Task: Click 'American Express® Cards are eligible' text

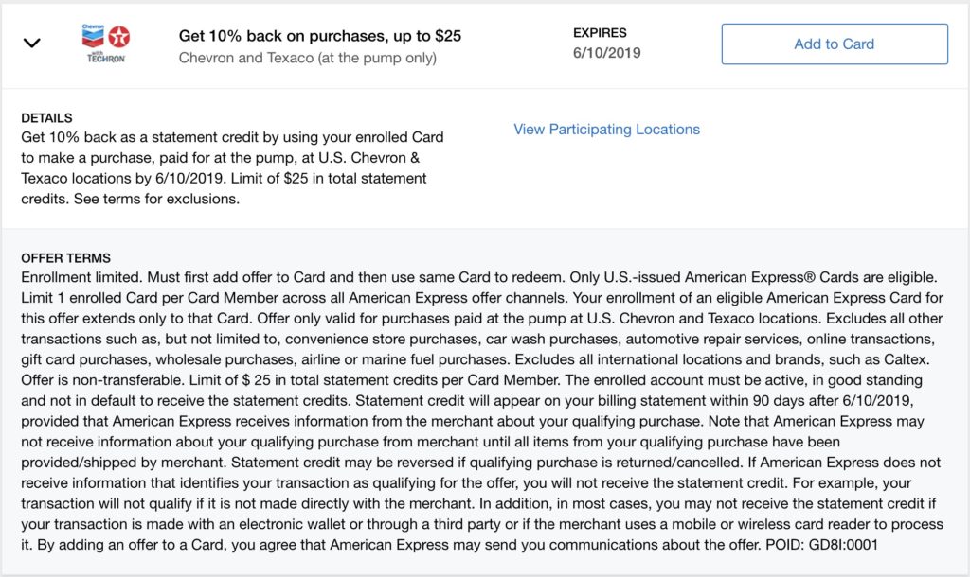Action: (x=811, y=277)
